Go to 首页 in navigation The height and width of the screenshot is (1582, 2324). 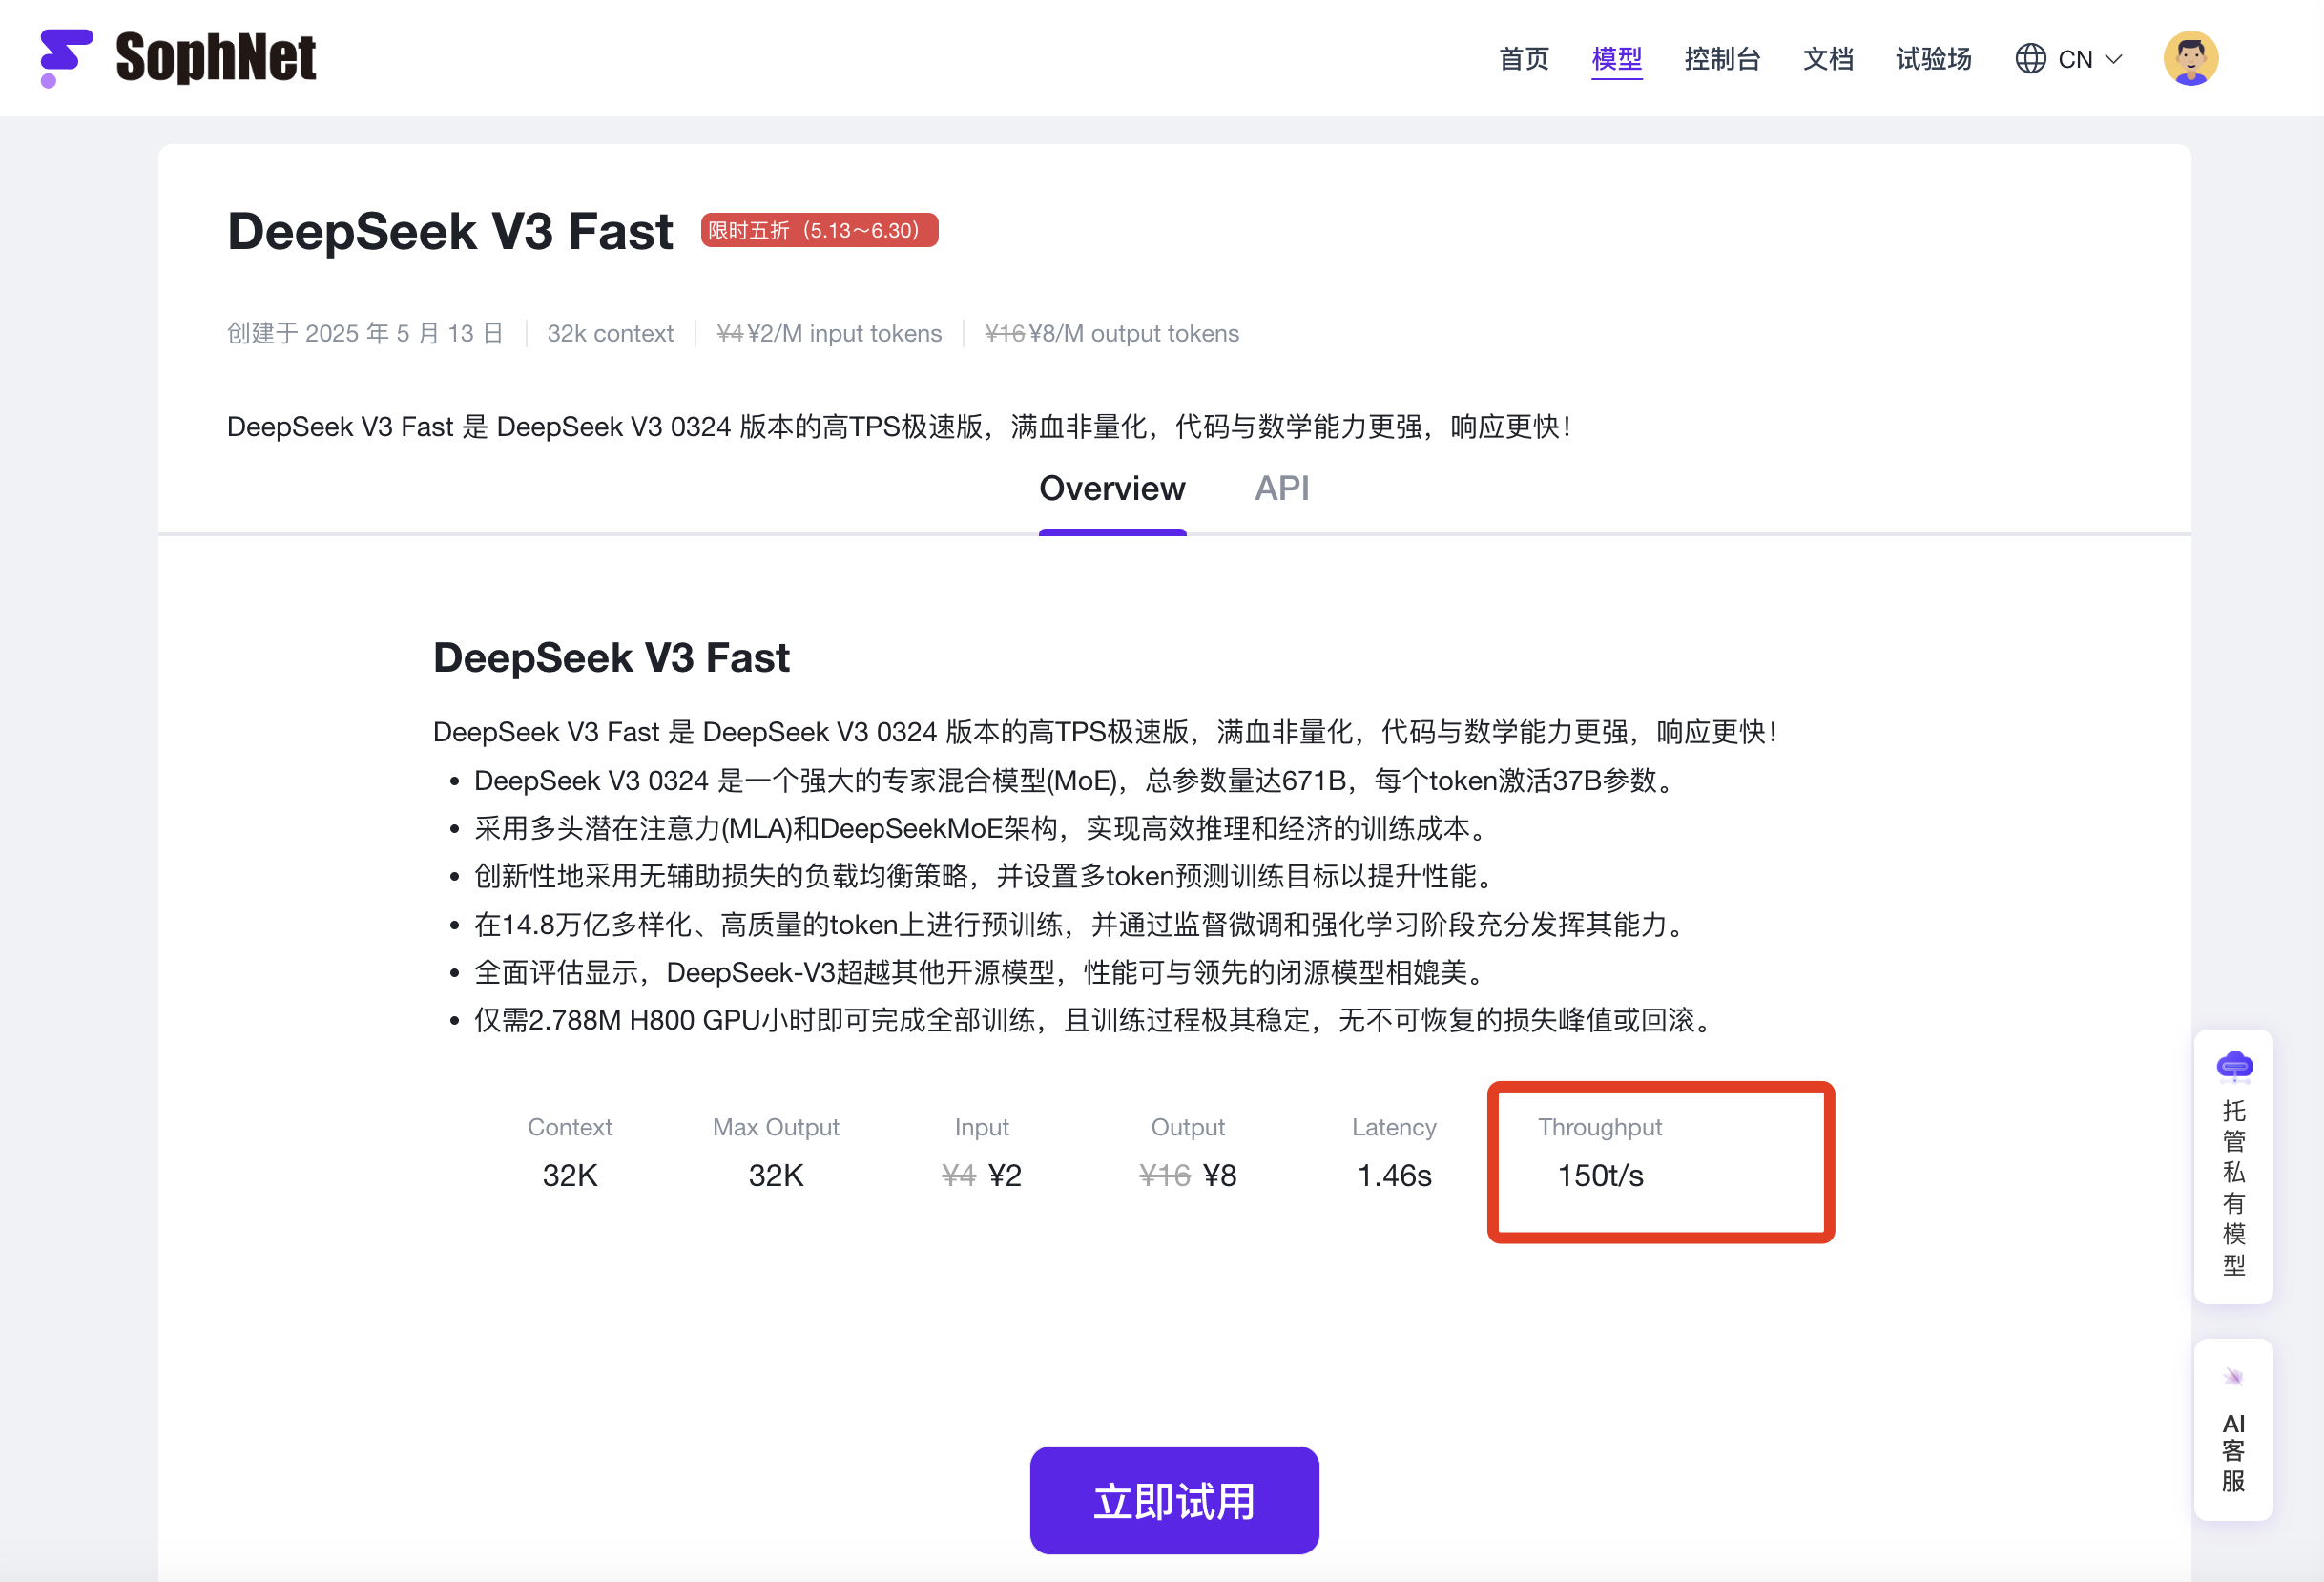click(1523, 59)
